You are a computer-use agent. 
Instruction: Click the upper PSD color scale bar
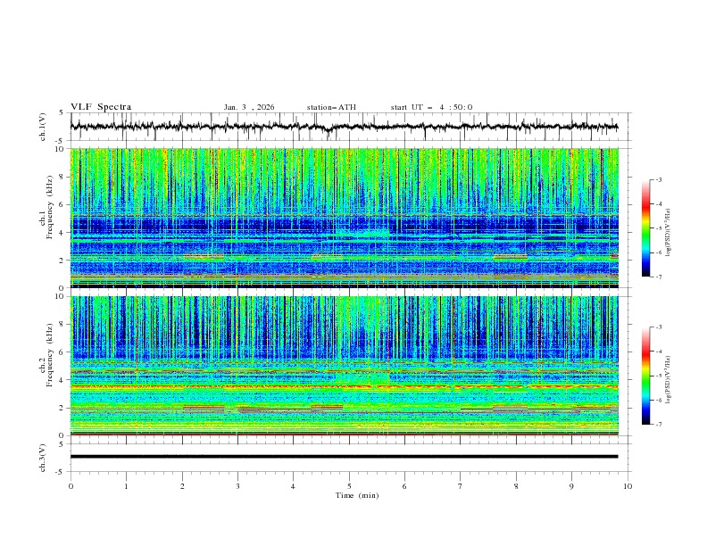pyautogui.click(x=645, y=227)
